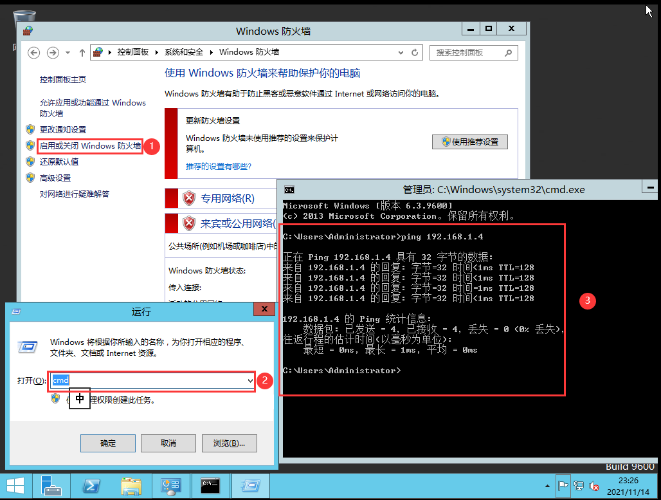Refresh the Windows Firewall page

click(x=415, y=53)
